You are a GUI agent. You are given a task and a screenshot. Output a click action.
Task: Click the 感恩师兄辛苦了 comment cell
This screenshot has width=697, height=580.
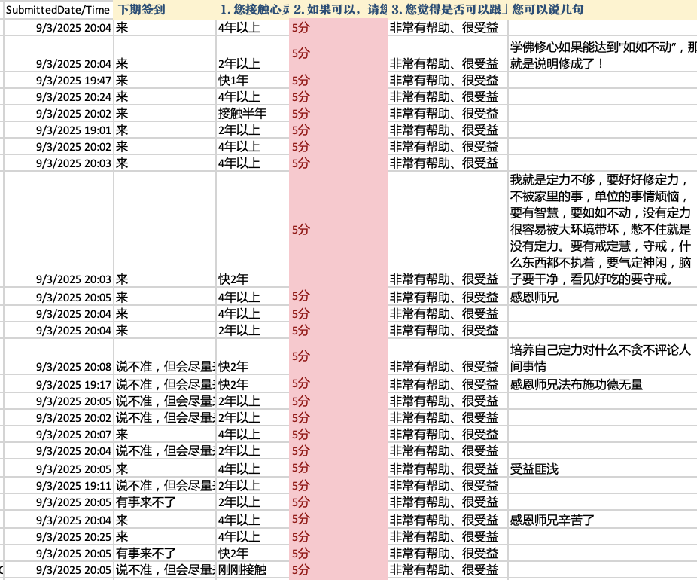click(x=602, y=520)
